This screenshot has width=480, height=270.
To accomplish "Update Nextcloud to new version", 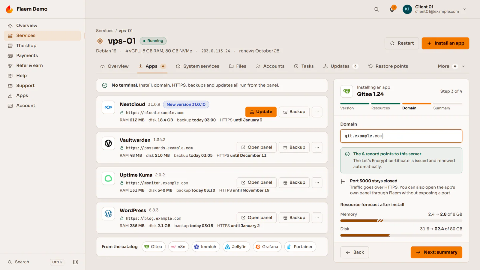I will (x=261, y=112).
